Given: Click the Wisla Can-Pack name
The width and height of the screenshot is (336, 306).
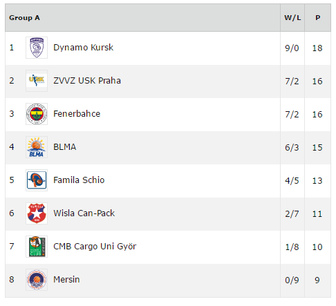Looking at the screenshot, I should (84, 213).
